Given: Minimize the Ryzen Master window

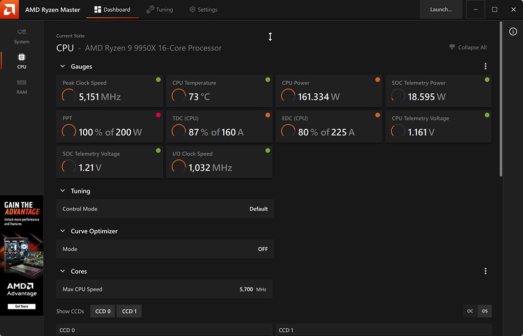Looking at the screenshot, I should [x=476, y=9].
